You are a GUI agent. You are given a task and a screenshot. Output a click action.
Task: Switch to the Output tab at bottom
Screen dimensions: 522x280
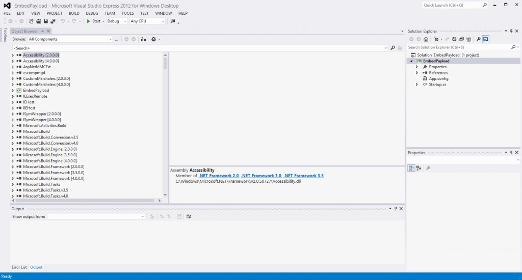point(36,267)
